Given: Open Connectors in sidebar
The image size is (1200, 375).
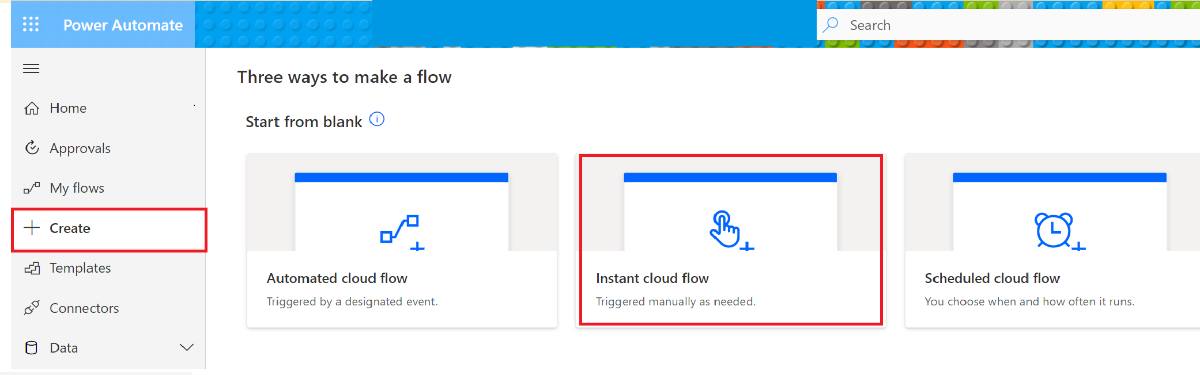Looking at the screenshot, I should coord(84,308).
